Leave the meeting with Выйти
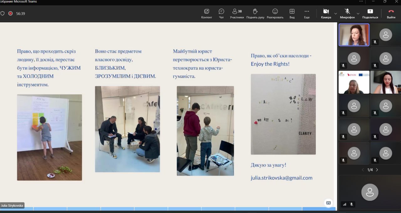 click(391, 13)
